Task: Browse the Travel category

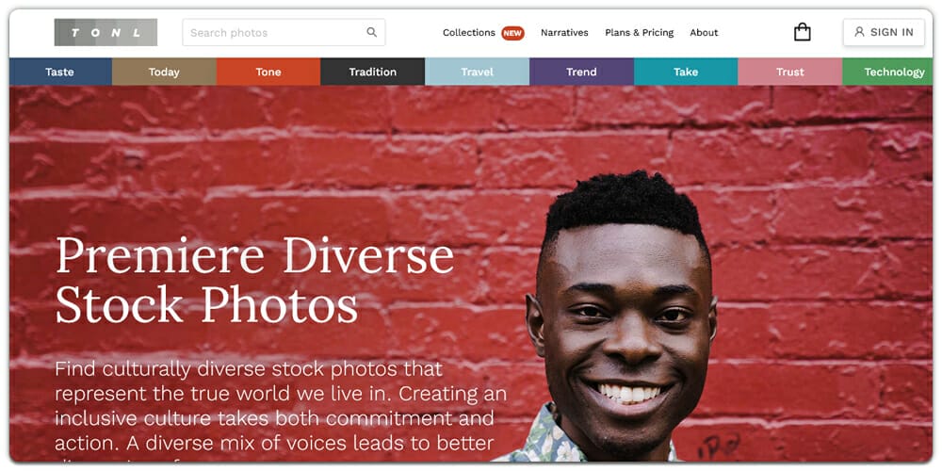Action: coord(477,73)
